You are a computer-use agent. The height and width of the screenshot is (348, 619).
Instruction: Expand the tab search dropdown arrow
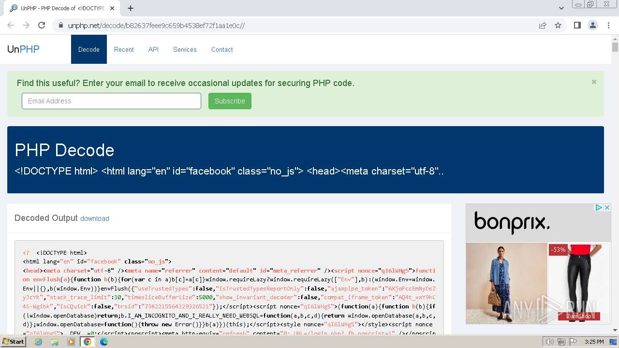561,8
